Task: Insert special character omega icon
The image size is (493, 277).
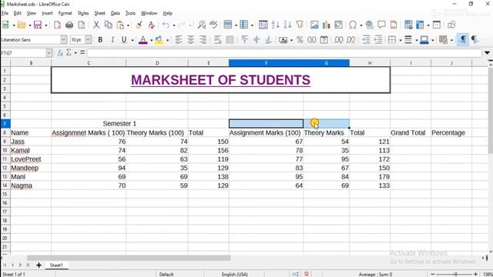Action: [353, 25]
